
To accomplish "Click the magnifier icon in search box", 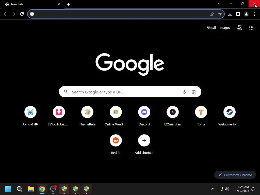I will click(66, 92).
